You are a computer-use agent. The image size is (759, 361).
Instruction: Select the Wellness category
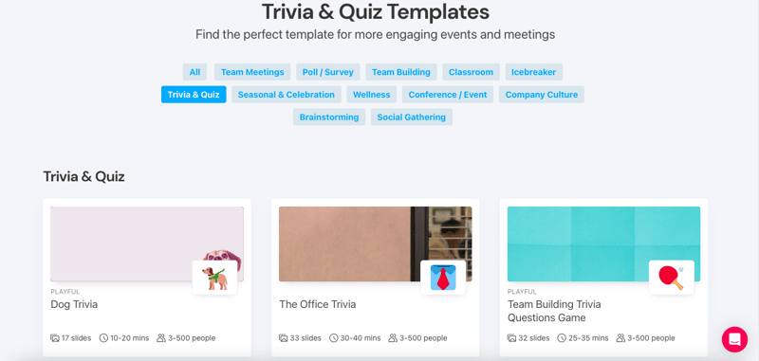point(372,95)
